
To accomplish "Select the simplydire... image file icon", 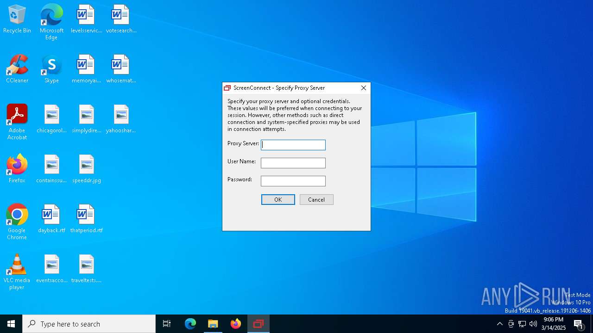I will 86,119.
